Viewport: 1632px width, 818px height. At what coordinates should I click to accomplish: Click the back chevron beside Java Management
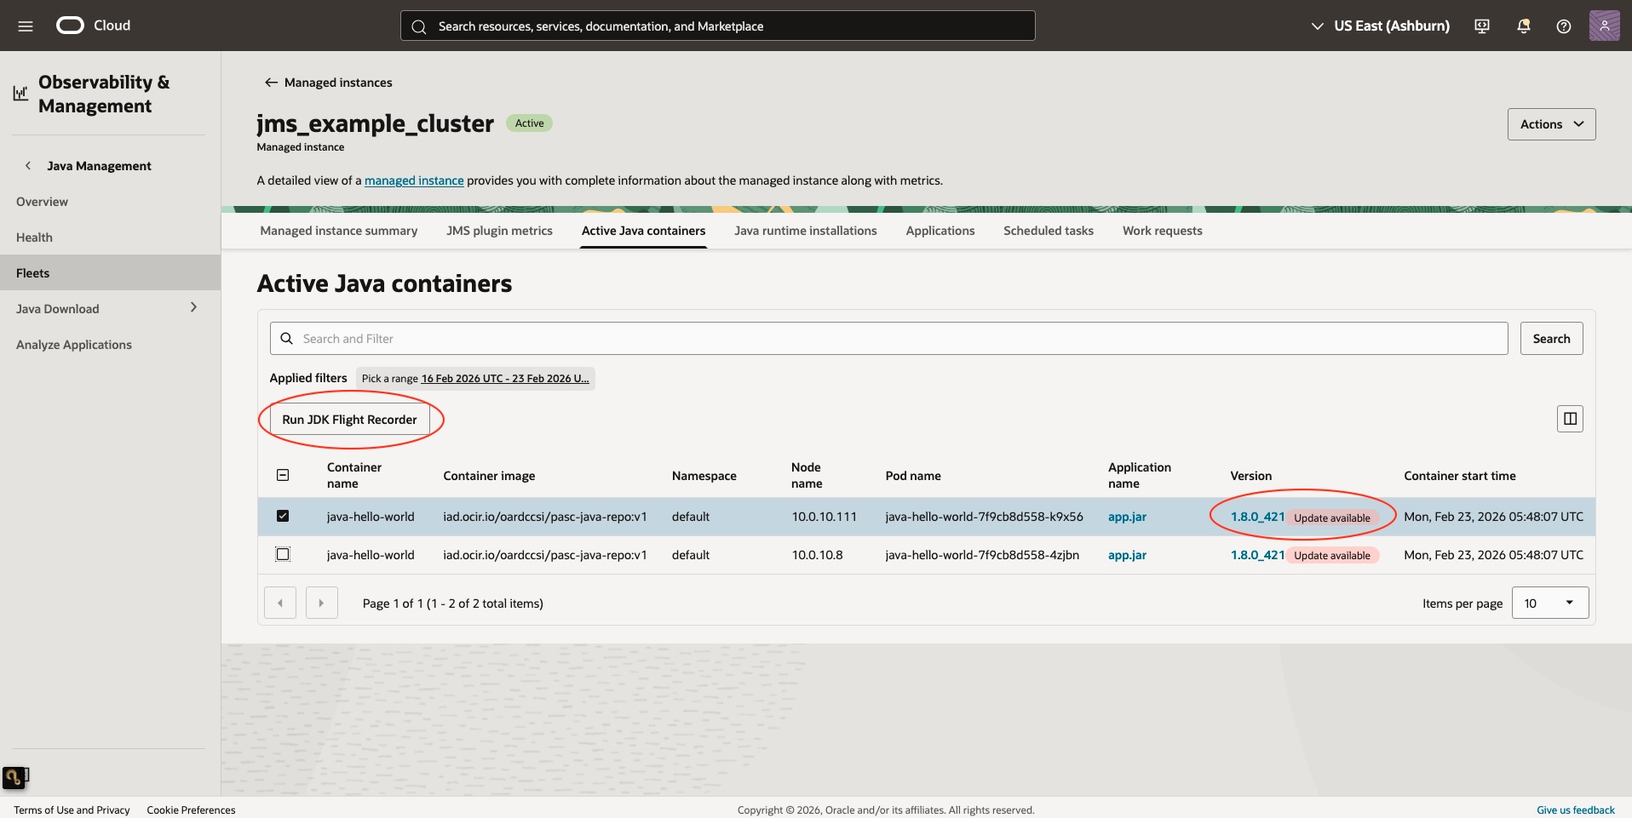click(28, 166)
